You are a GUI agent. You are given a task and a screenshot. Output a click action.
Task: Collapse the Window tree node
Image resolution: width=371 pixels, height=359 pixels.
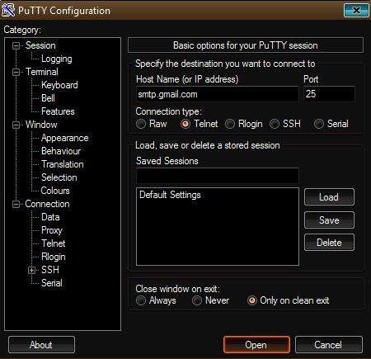[x=16, y=125]
